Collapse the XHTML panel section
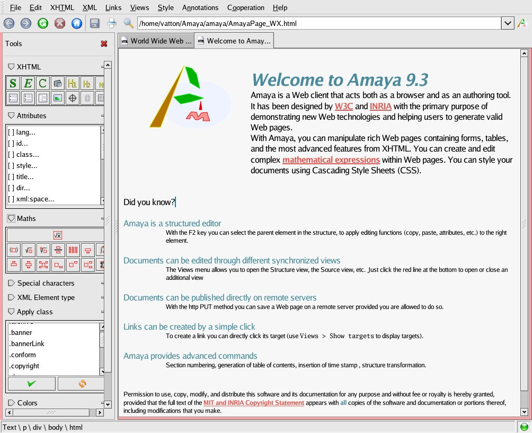 11,67
